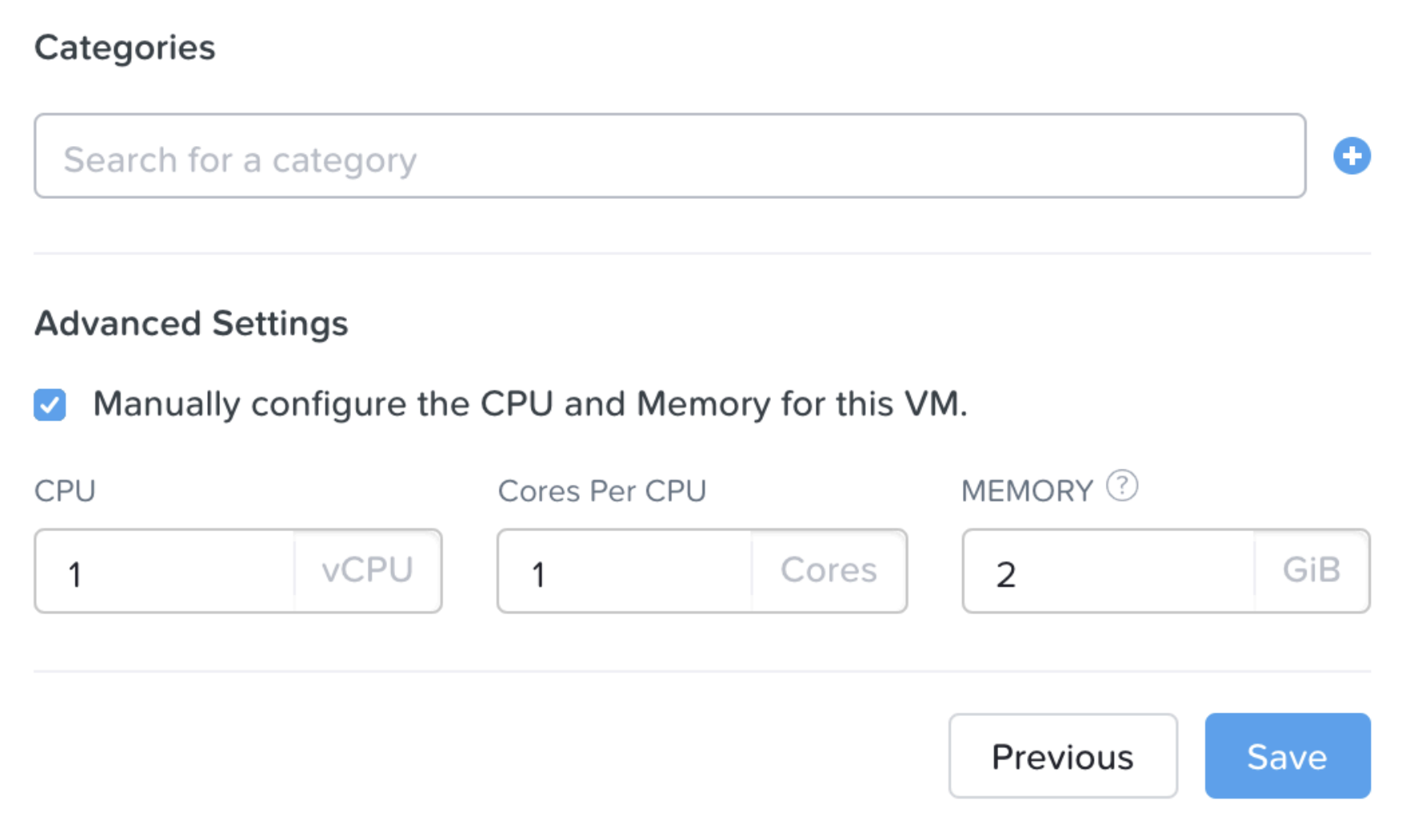Click the vCPU unit suffix

[367, 571]
